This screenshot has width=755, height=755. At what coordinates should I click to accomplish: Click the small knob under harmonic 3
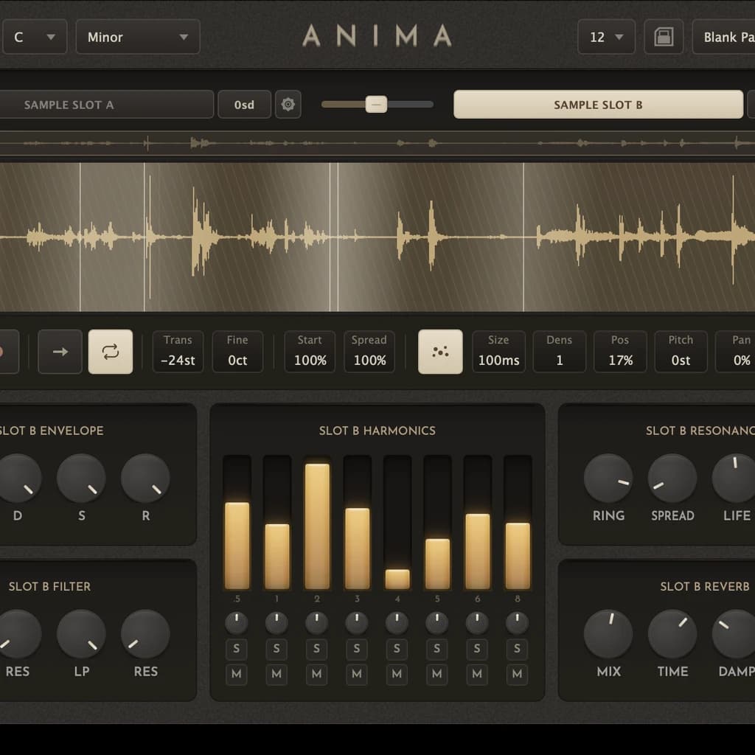(357, 622)
